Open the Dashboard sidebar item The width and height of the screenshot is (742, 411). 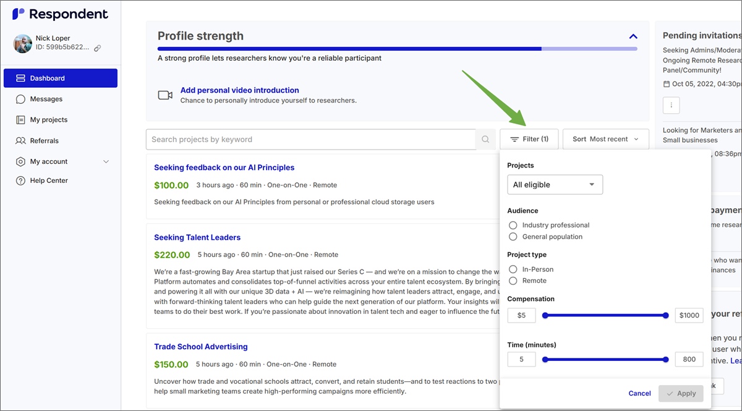coord(61,78)
